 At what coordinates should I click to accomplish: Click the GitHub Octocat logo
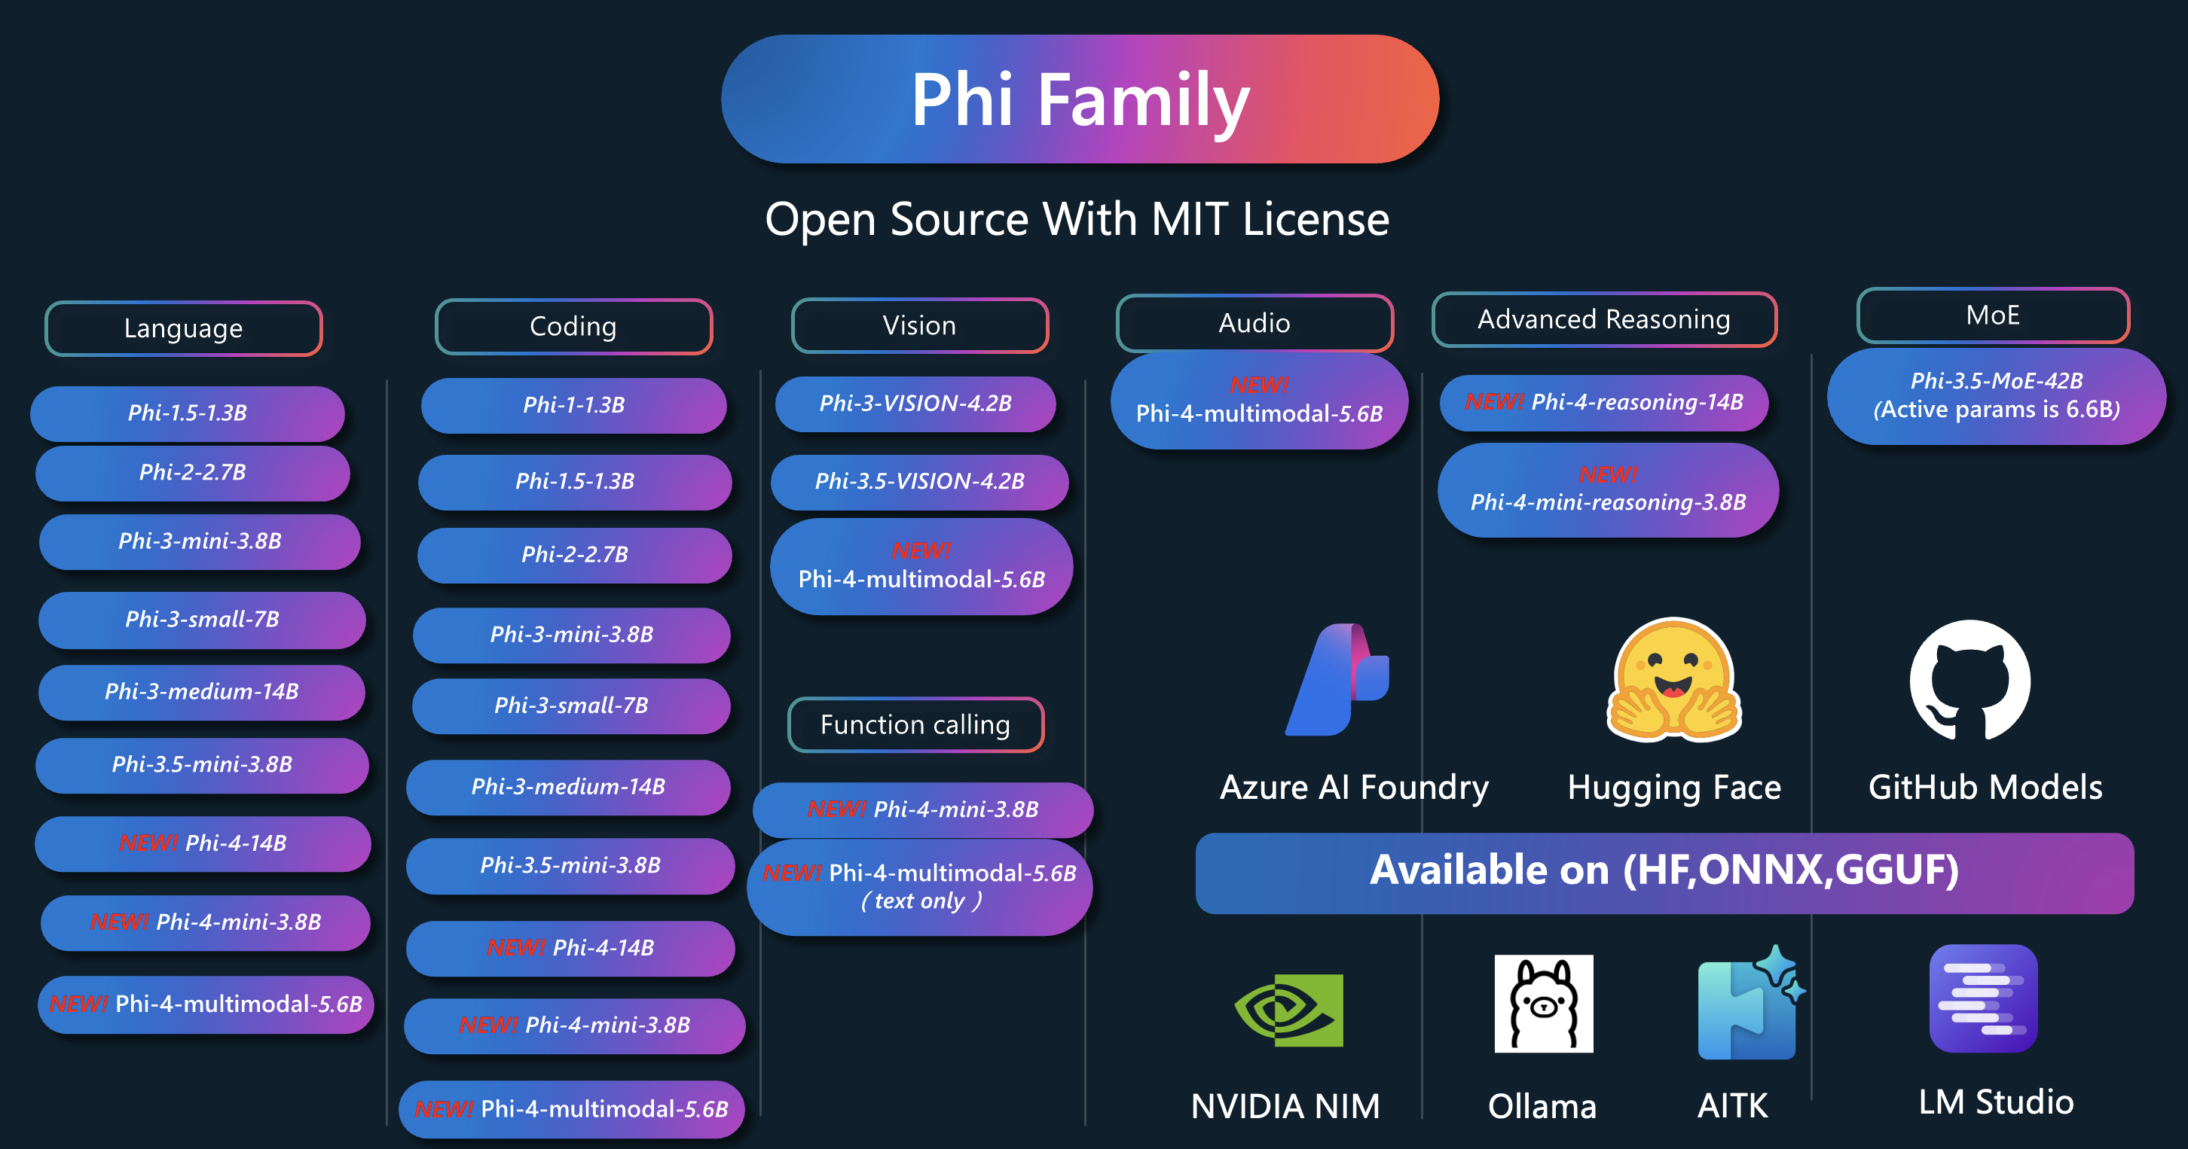click(x=1970, y=680)
